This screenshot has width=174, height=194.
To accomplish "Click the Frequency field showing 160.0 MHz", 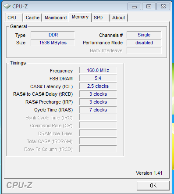I will pyautogui.click(x=98, y=70).
